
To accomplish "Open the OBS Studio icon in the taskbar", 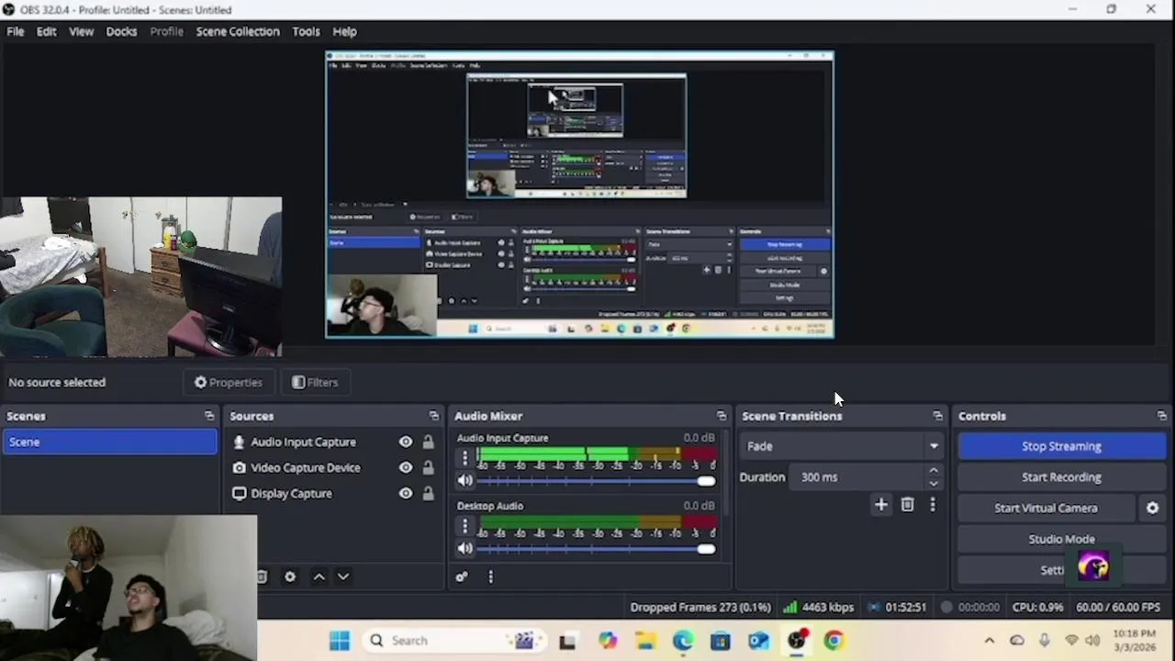I will pos(797,641).
